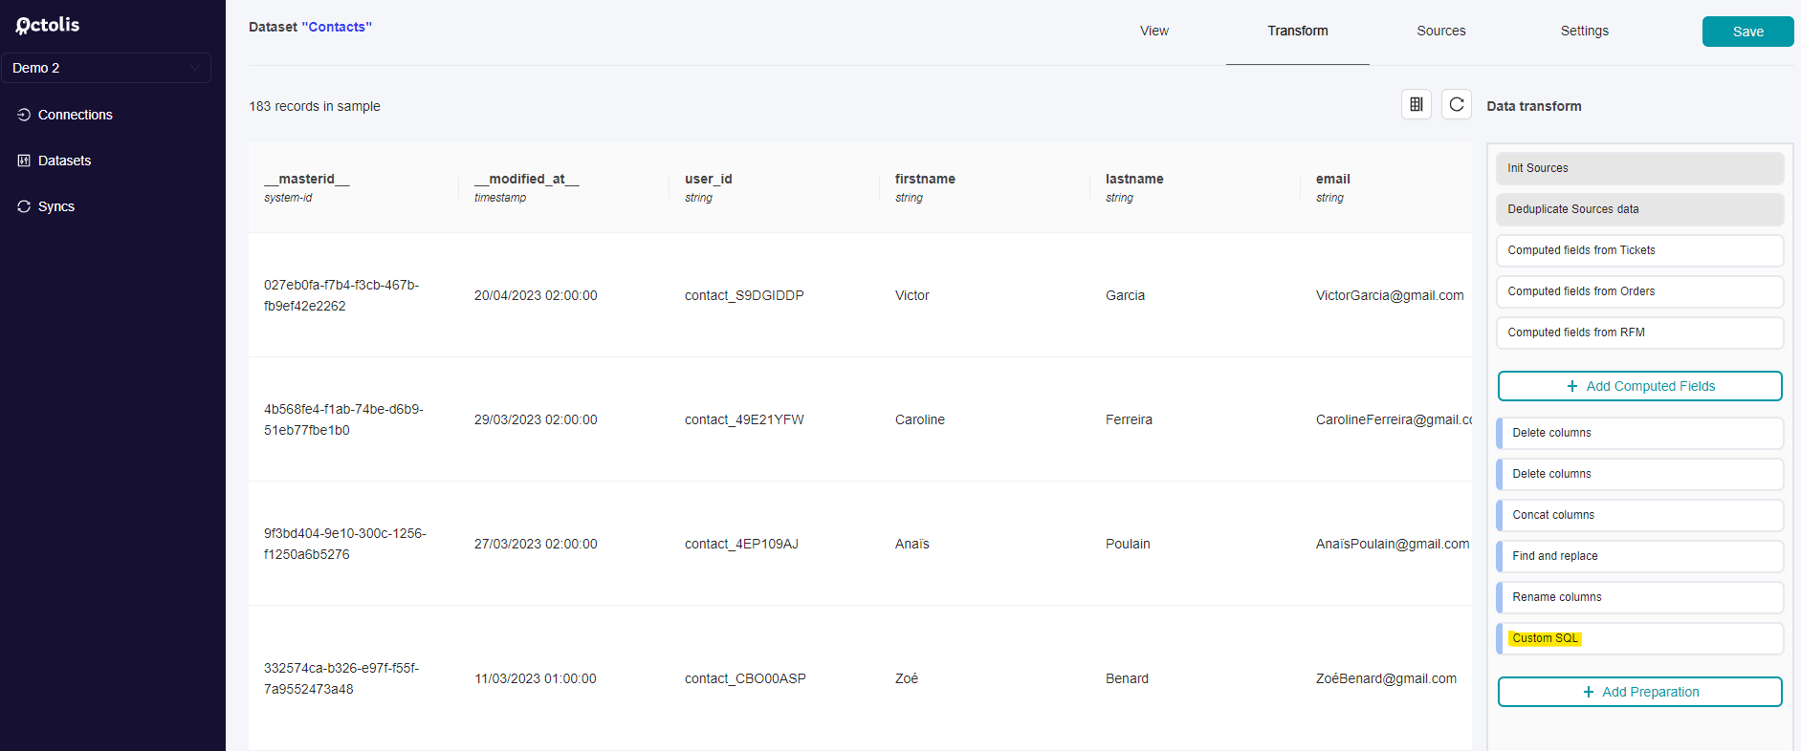The width and height of the screenshot is (1801, 751).
Task: Click firstname cell Victor
Action: 912,295
